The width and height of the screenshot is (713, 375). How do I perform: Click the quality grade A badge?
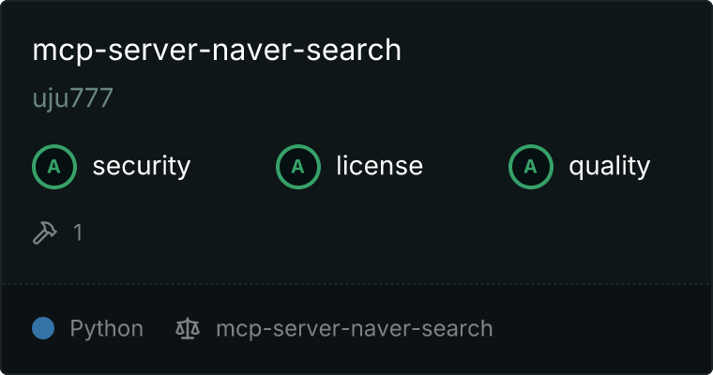pos(531,167)
